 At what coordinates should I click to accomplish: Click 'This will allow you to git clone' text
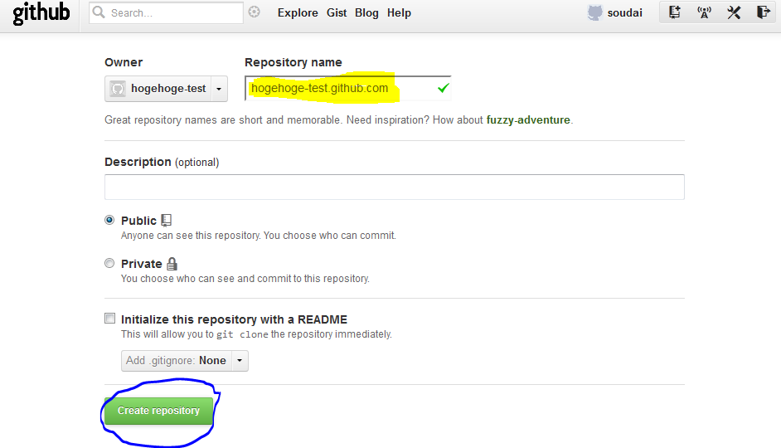click(256, 334)
